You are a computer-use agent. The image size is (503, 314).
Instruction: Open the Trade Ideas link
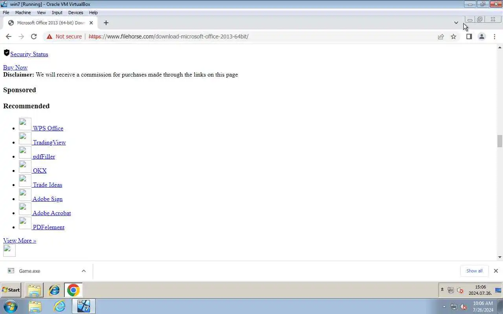(47, 185)
